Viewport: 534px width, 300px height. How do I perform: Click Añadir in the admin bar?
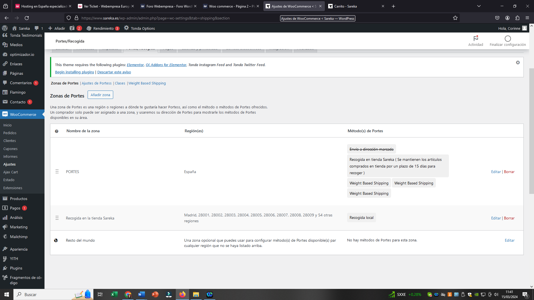pyautogui.click(x=57, y=28)
